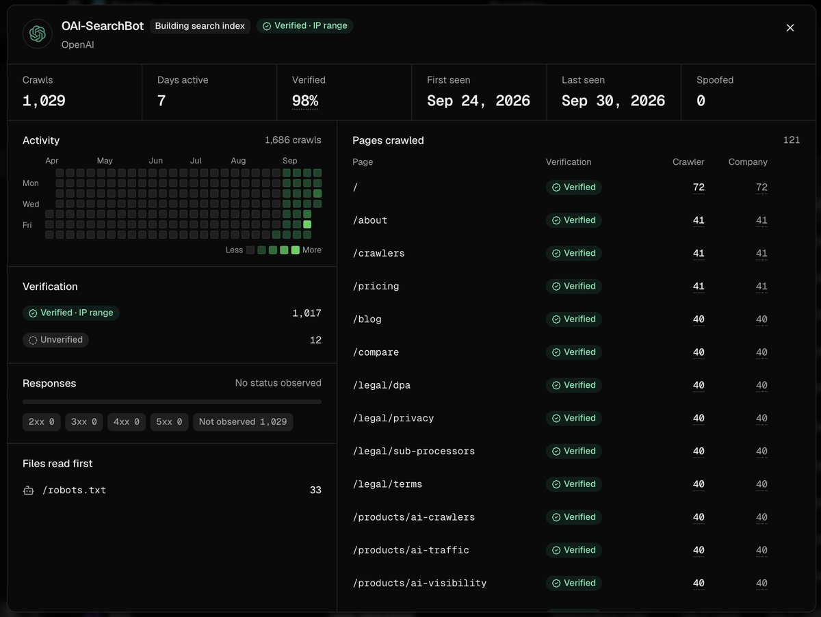Click the Verified badge in the / row
This screenshot has height=617, width=821.
click(573, 187)
